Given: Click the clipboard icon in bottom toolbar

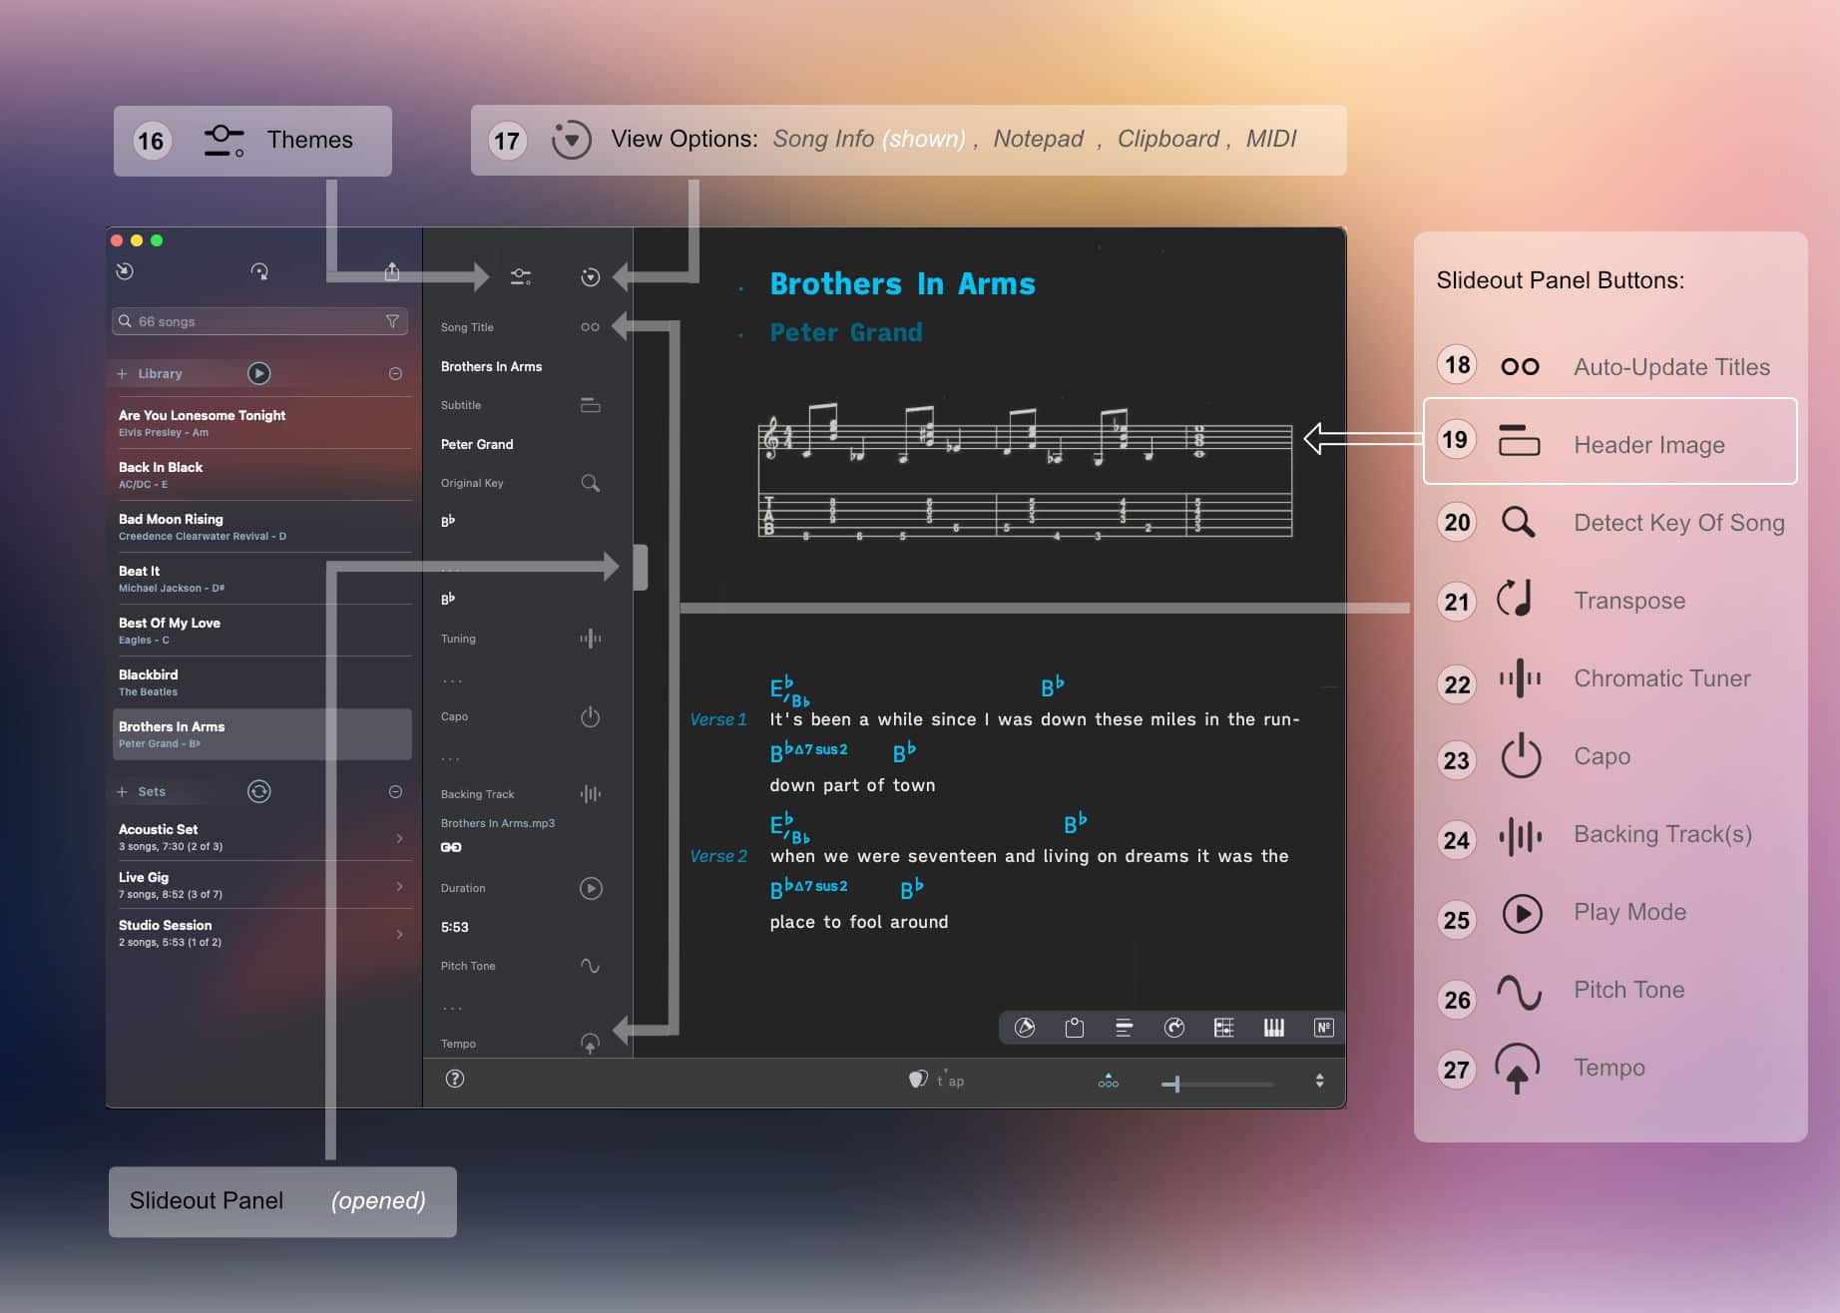Looking at the screenshot, I should (x=1075, y=1028).
